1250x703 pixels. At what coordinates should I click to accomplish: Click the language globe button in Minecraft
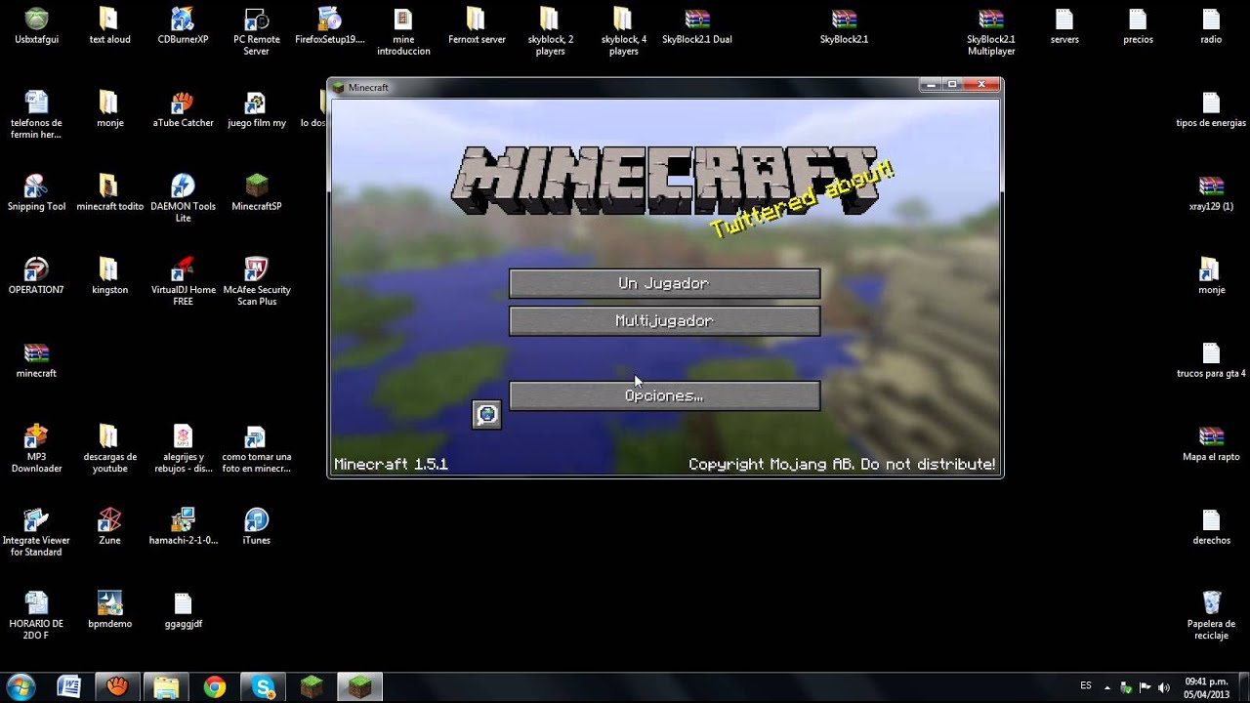coord(486,415)
